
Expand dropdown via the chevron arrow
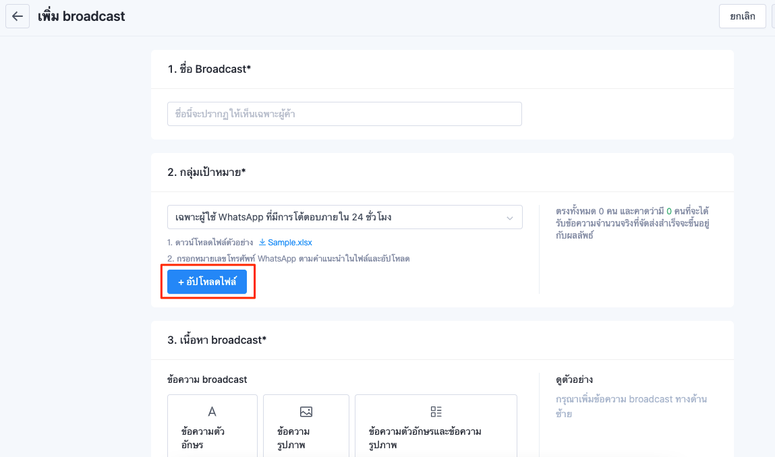tap(509, 218)
